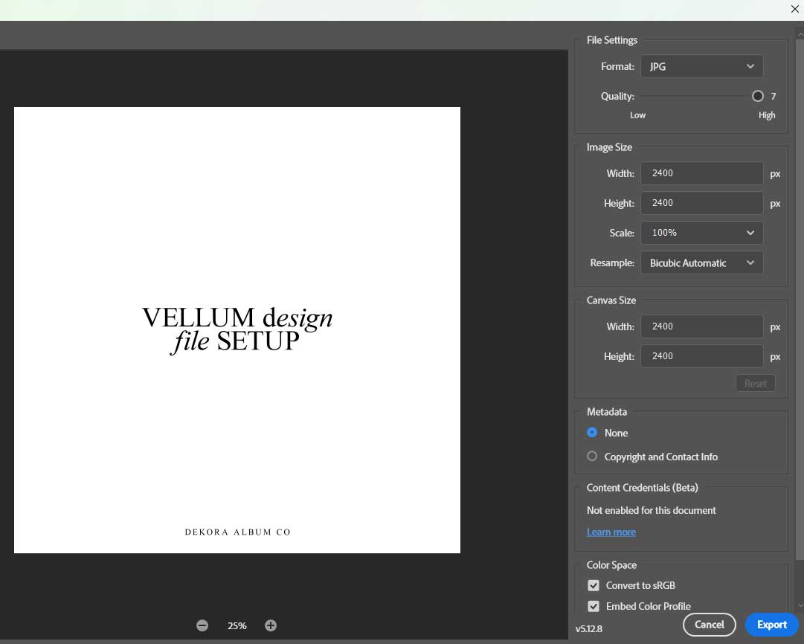Focus the Canvas Size Width field
Viewport: 804px width, 644px height.
[701, 326]
